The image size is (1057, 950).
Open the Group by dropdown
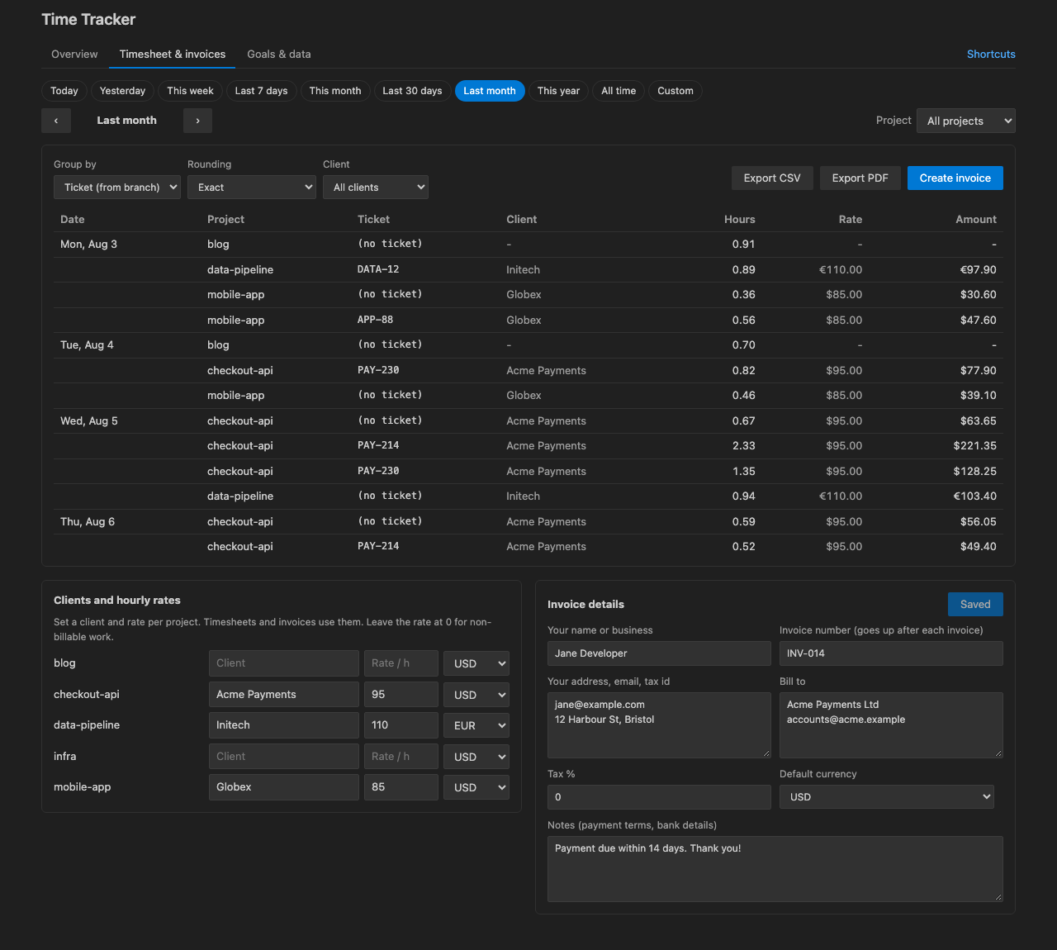[117, 188]
